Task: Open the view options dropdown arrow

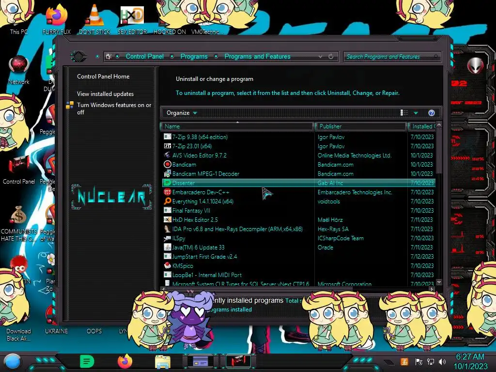Action: point(416,113)
